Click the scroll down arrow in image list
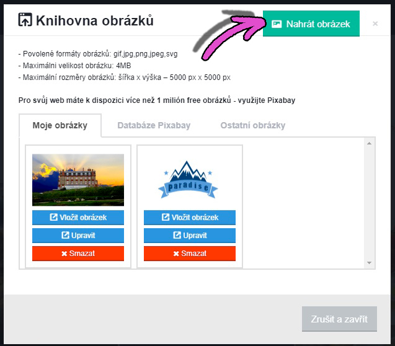The width and height of the screenshot is (395, 346). click(370, 263)
